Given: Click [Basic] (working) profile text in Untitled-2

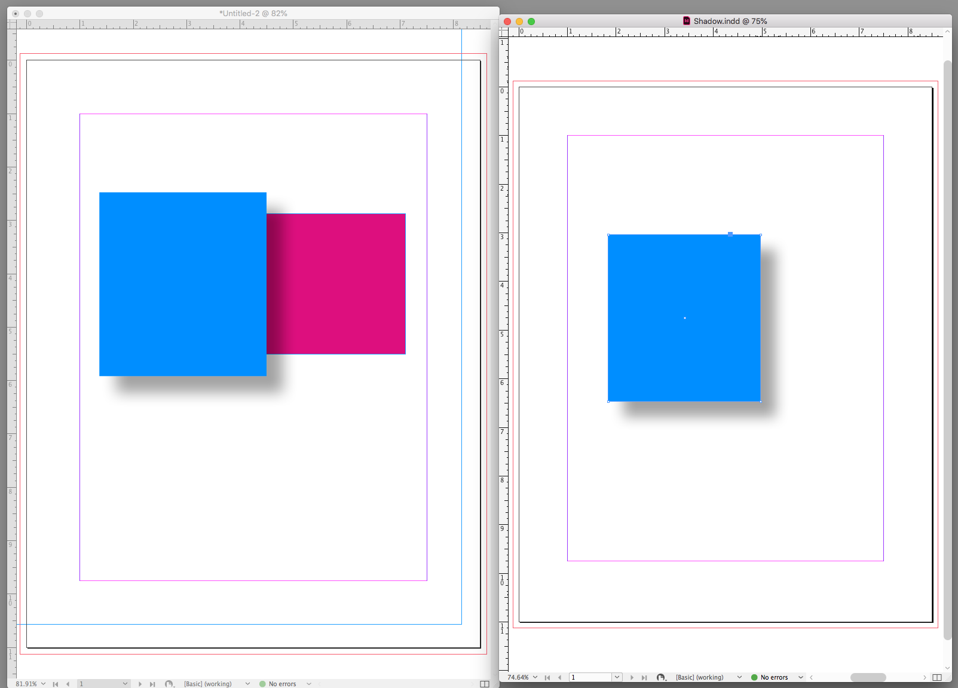Looking at the screenshot, I should [x=208, y=684].
